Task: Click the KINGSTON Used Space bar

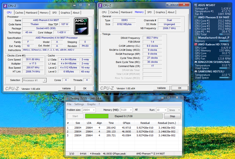Action: pyautogui.click(x=224, y=68)
